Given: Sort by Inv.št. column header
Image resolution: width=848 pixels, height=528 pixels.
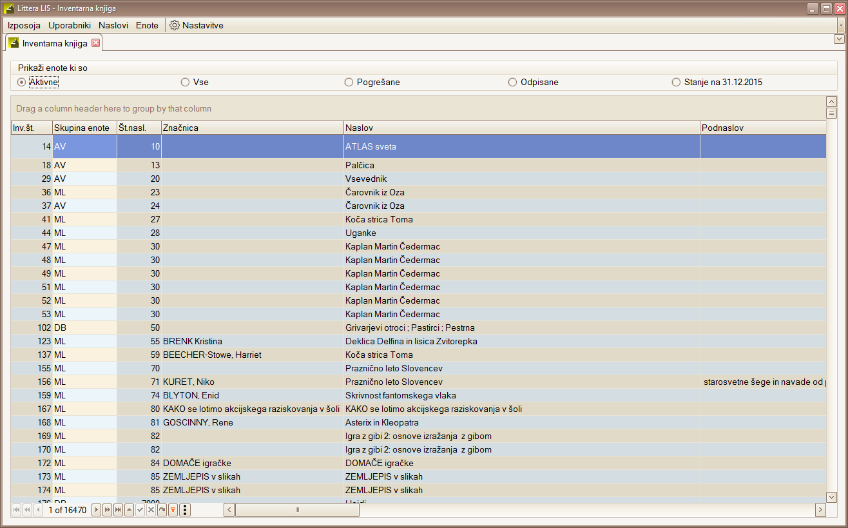Looking at the screenshot, I should point(32,128).
